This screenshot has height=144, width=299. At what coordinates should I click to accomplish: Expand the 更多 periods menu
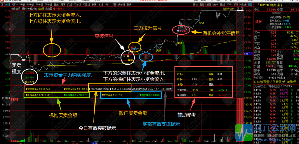(x=129, y=5)
